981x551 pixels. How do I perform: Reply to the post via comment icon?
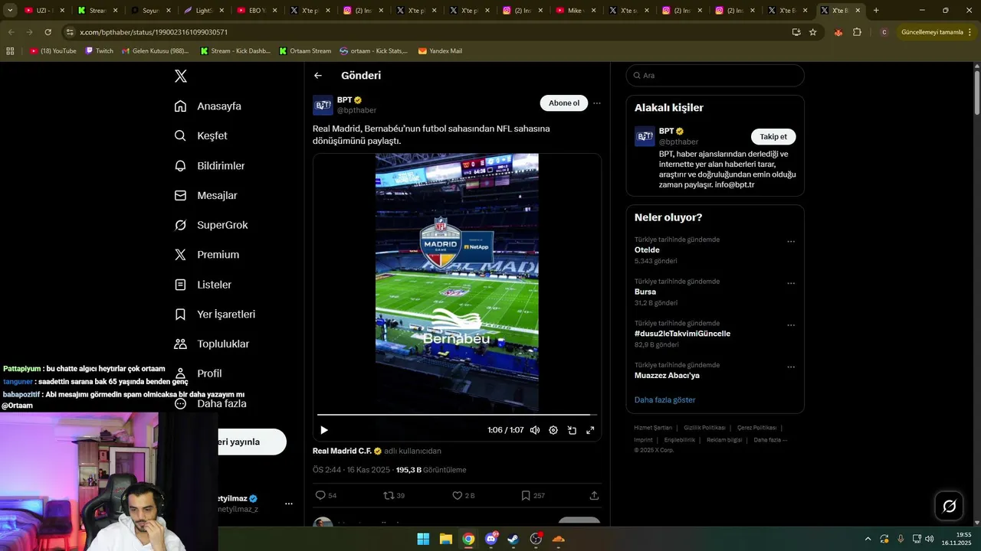(x=321, y=495)
